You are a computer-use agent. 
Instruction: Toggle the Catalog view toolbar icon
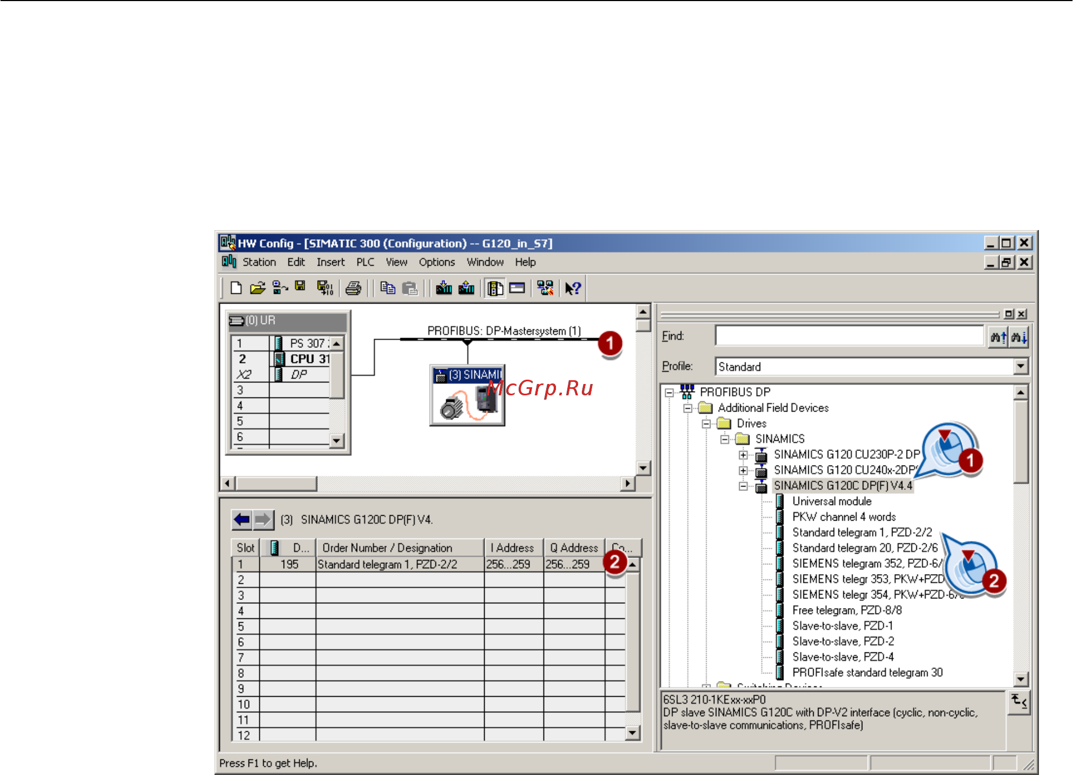click(495, 288)
